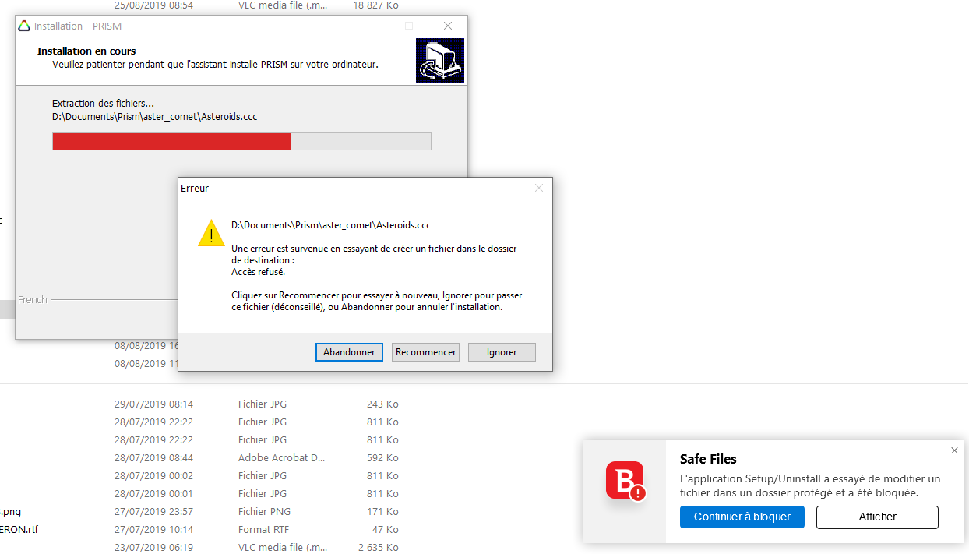Close the Installation - PRISM window
The height and width of the screenshot is (554, 969).
[448, 26]
